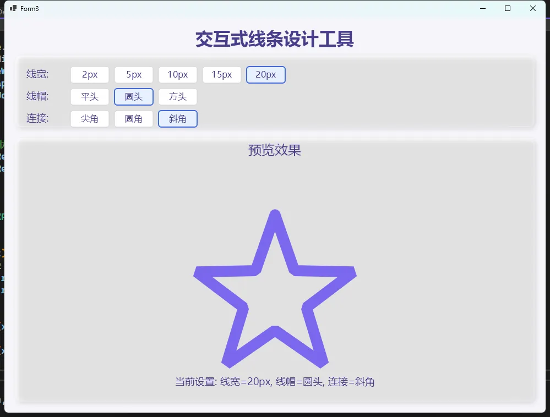Viewport: 550px width, 417px height.
Task: Click the Form3 window icon
Action: (x=13, y=8)
